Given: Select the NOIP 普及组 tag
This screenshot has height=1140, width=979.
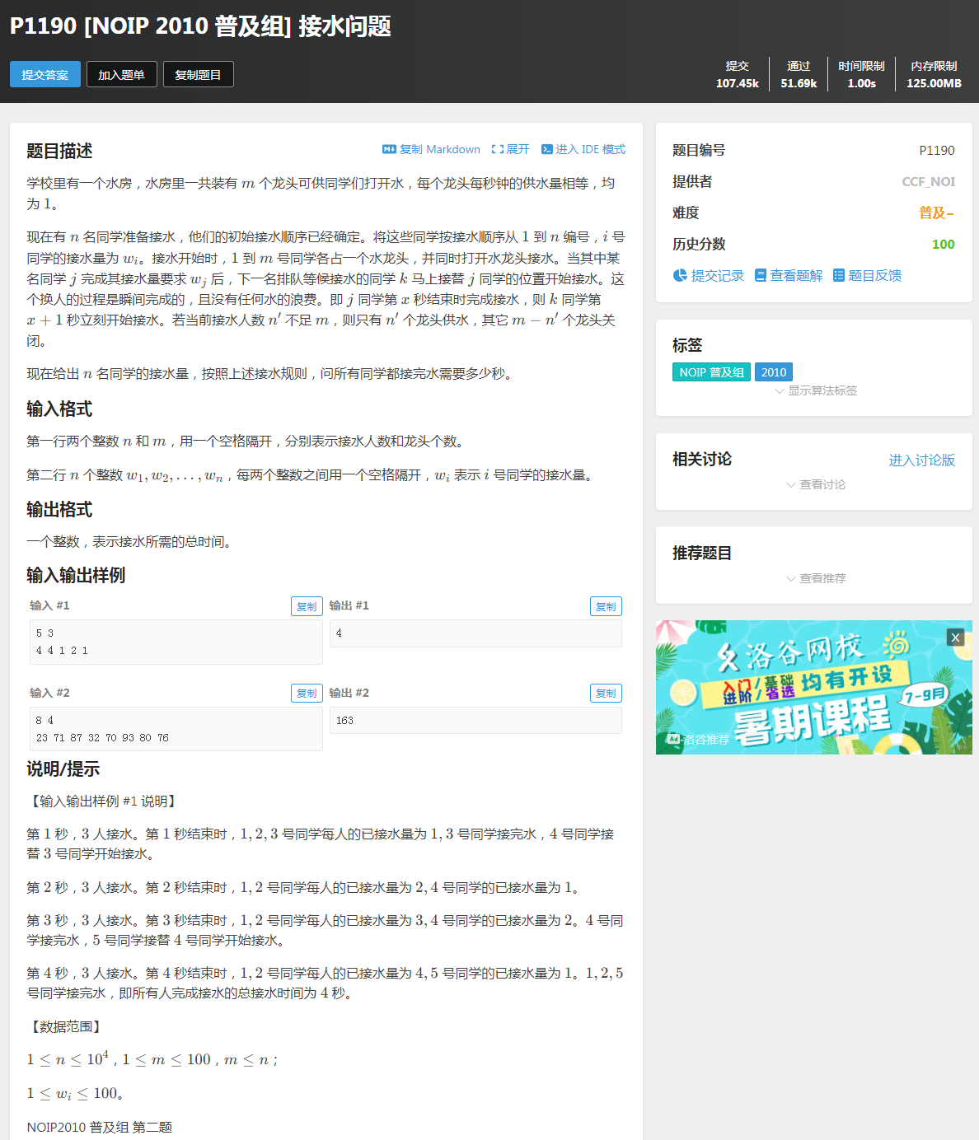Looking at the screenshot, I should click(710, 371).
